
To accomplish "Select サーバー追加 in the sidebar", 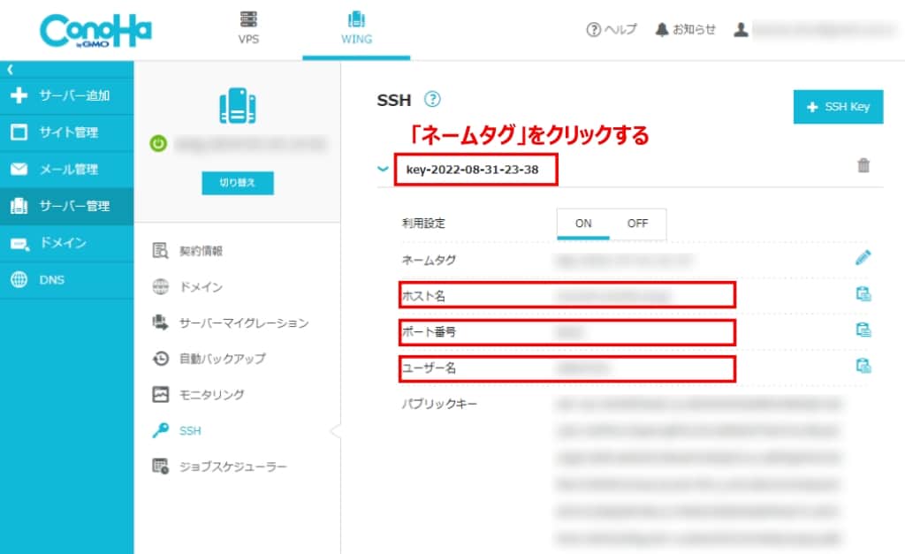I will coord(67,95).
